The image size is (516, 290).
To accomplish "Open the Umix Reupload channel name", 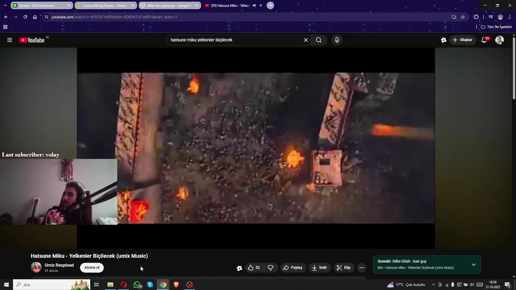I will (59, 265).
